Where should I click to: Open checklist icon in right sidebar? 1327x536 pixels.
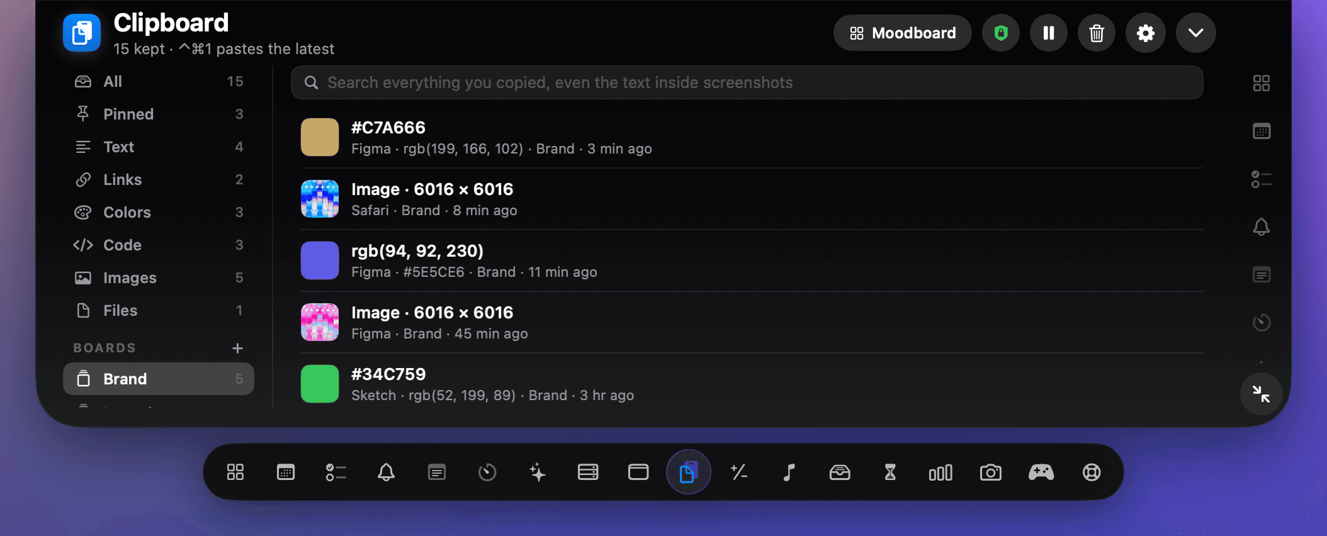(1262, 179)
